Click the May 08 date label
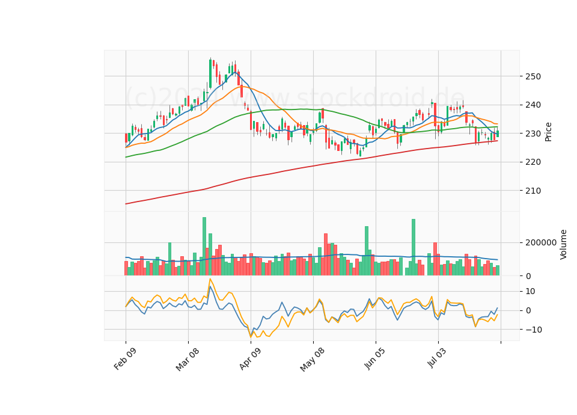Screen dimensions: 577x415 tap(313, 360)
